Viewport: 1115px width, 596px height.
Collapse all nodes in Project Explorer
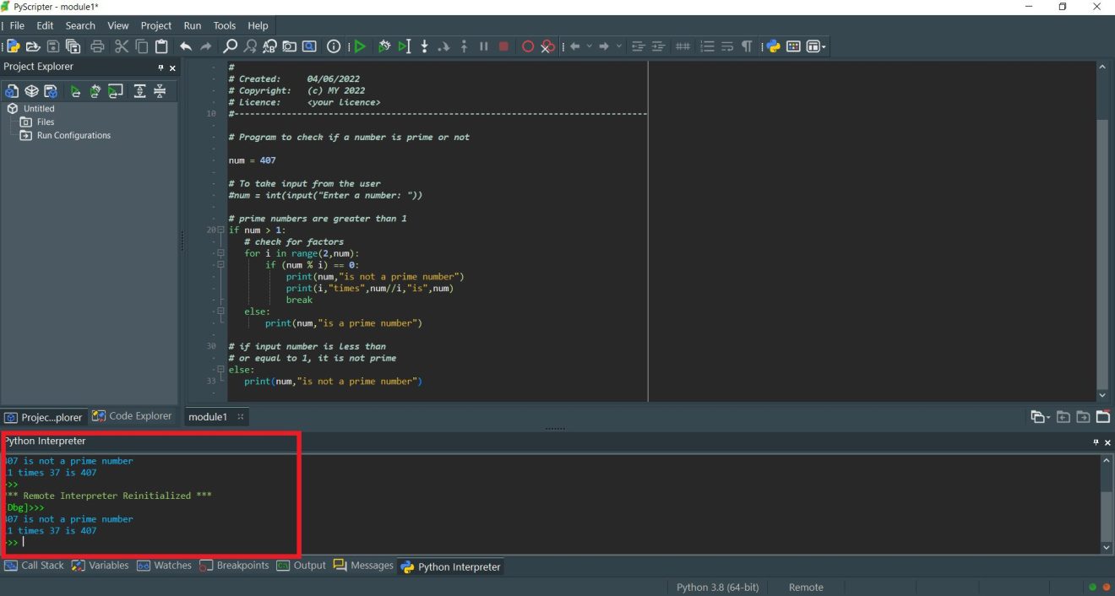tap(159, 90)
